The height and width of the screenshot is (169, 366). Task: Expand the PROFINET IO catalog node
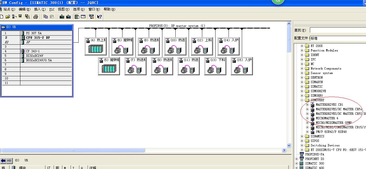pos(296,159)
